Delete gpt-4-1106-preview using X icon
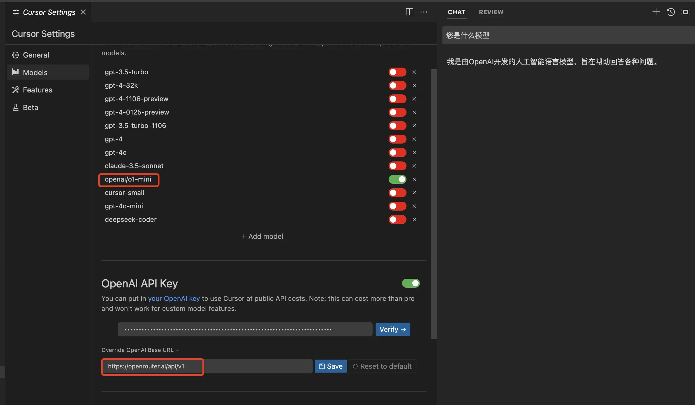Viewport: 695px width, 405px height. (x=414, y=99)
